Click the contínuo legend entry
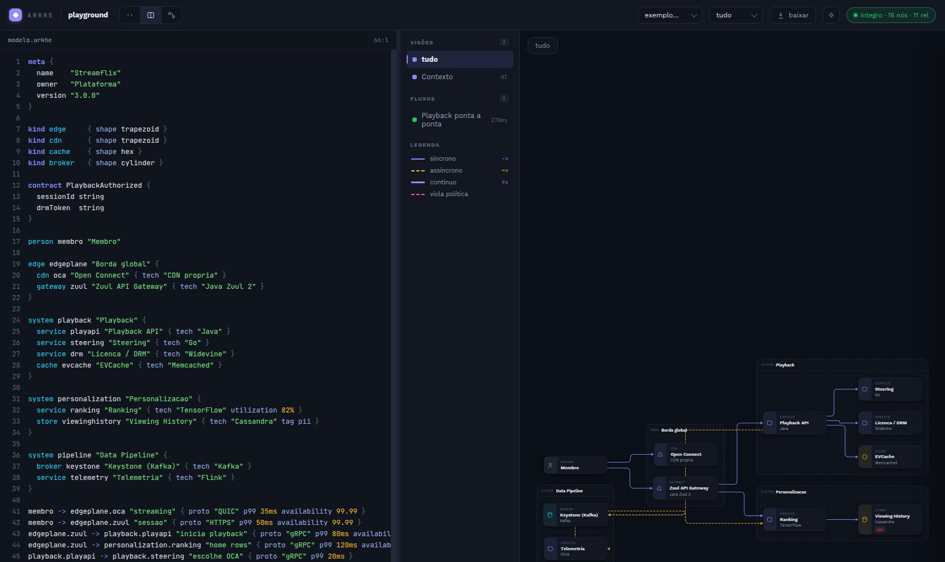Image resolution: width=945 pixels, height=562 pixels. click(x=460, y=183)
